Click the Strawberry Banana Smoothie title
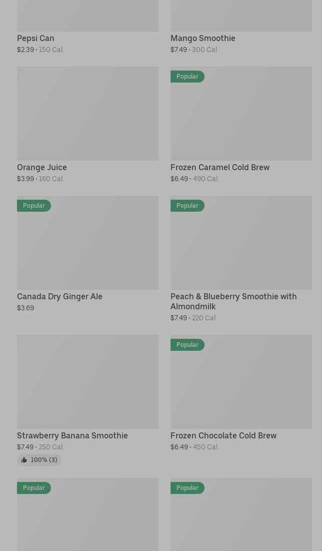Viewport: 322px width, 551px height. (x=72, y=435)
